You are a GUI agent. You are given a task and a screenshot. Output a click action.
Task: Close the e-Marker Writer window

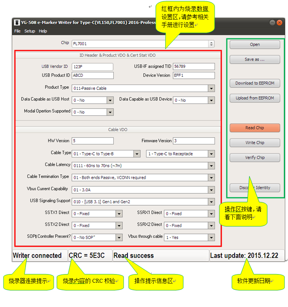point(279,23)
